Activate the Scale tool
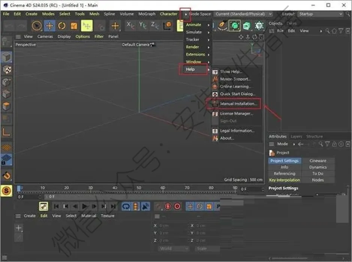 74,26
